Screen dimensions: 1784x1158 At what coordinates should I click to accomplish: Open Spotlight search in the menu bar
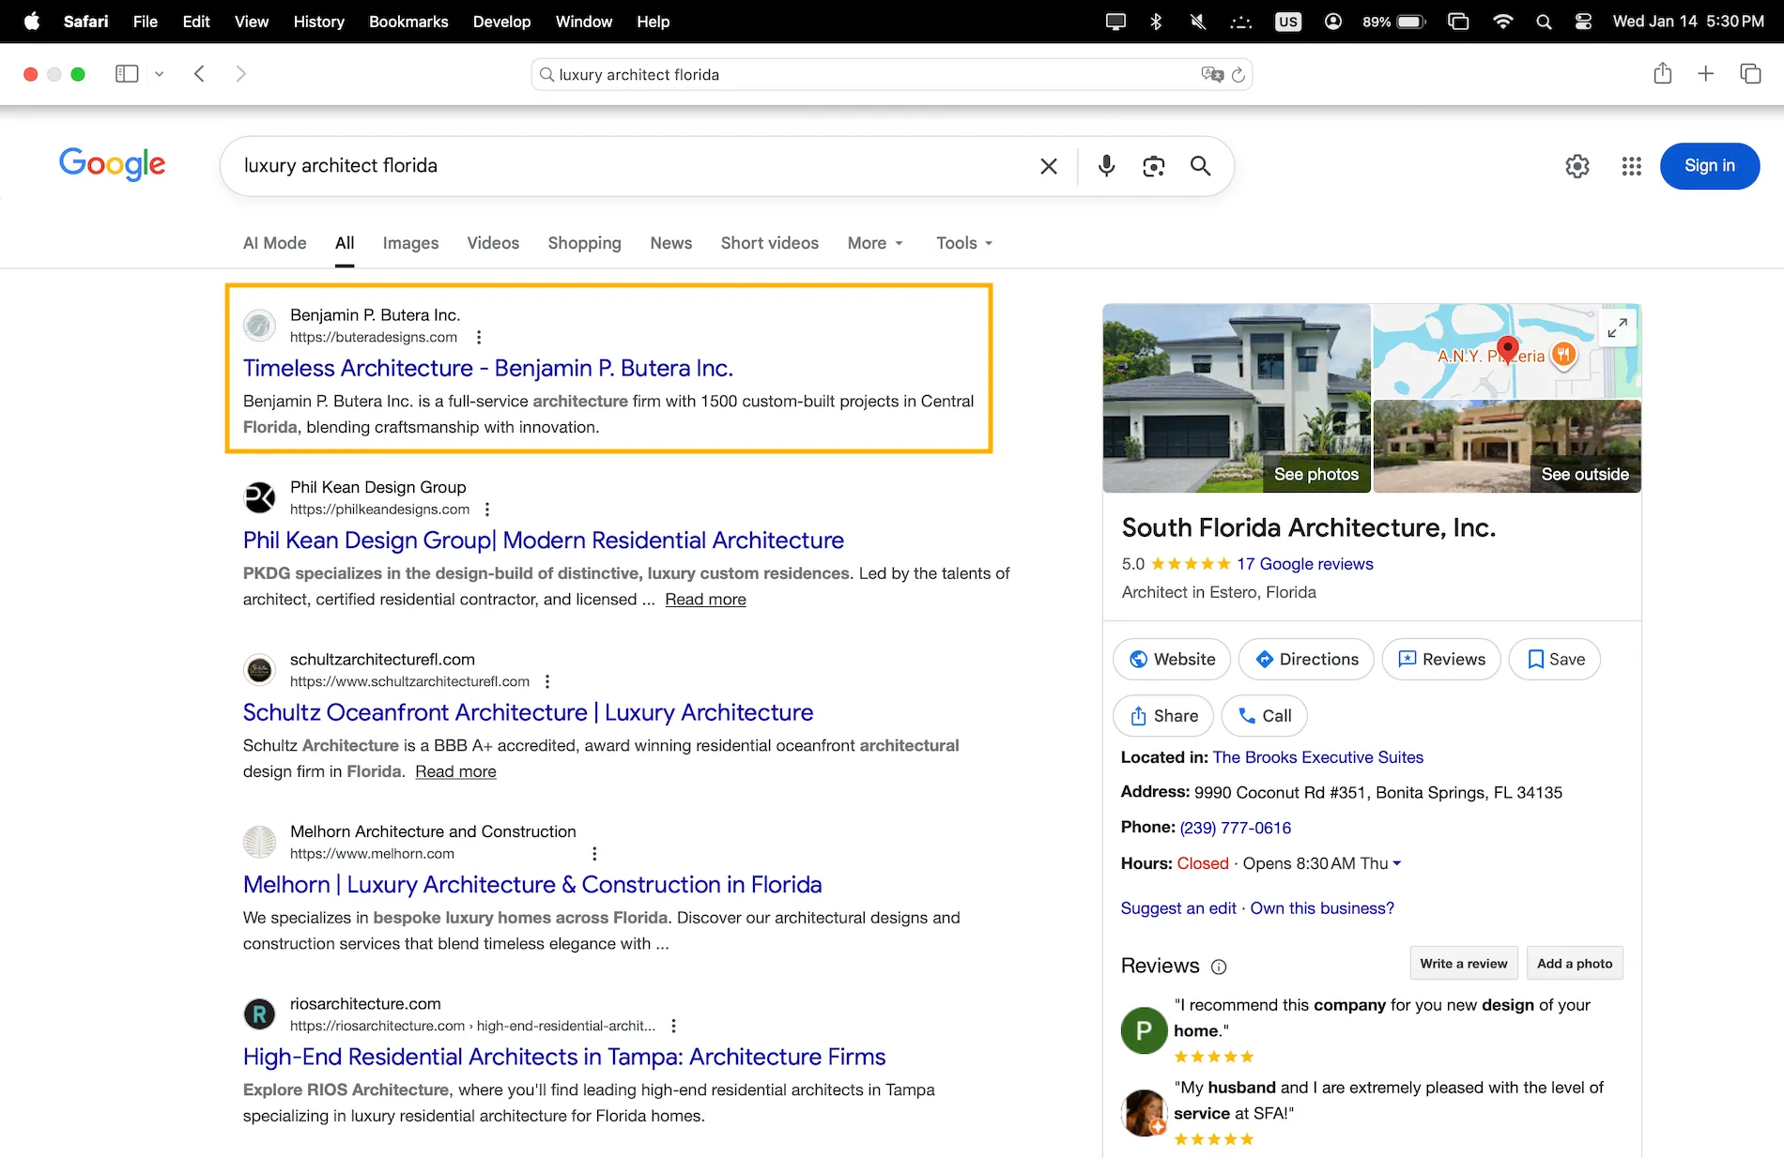1544,21
